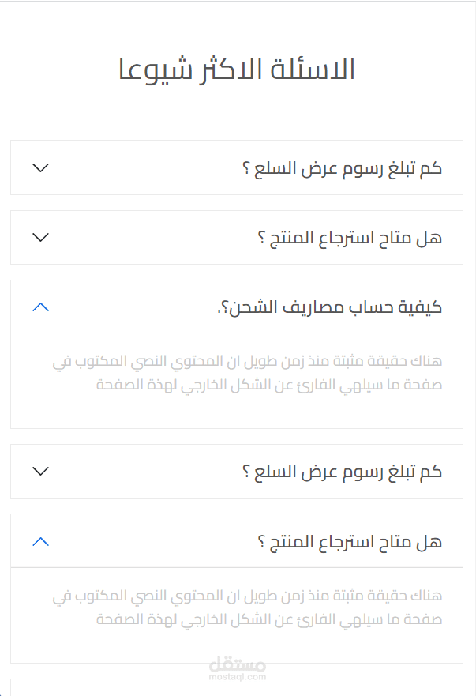Expand the collapsed 'هل متاح استرجاع المنتج ؟' question text
Image resolution: width=476 pixels, height=696 pixels.
tap(349, 237)
